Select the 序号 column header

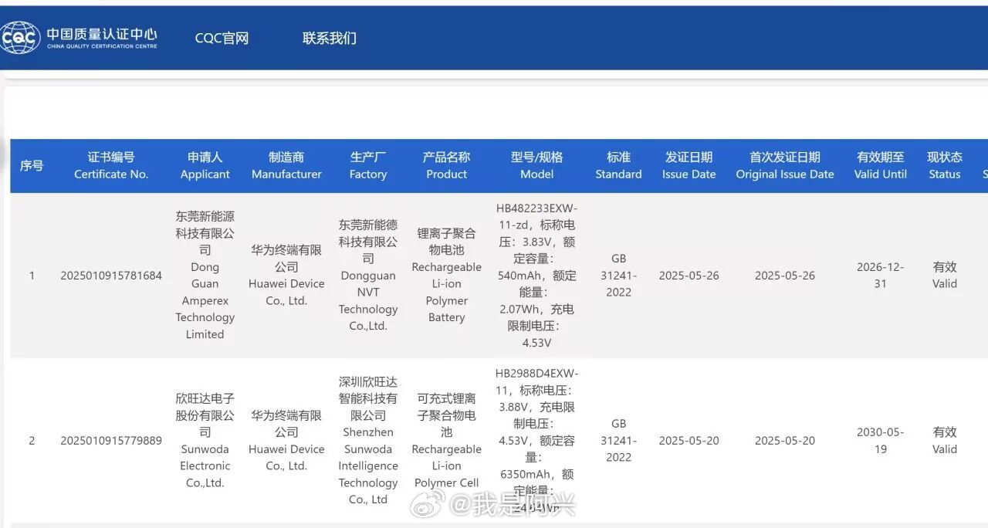(x=32, y=165)
